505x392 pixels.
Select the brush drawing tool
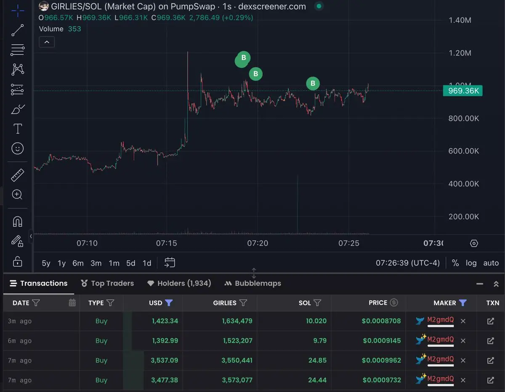point(17,109)
